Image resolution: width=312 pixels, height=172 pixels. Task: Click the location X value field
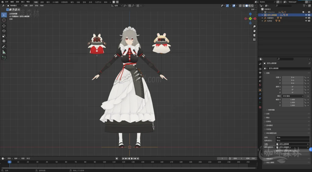click(293, 77)
